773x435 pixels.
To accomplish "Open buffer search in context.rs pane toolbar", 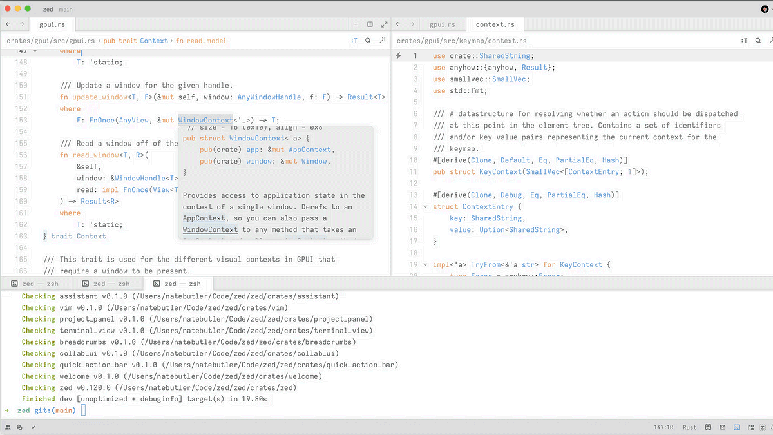I will (x=758, y=41).
